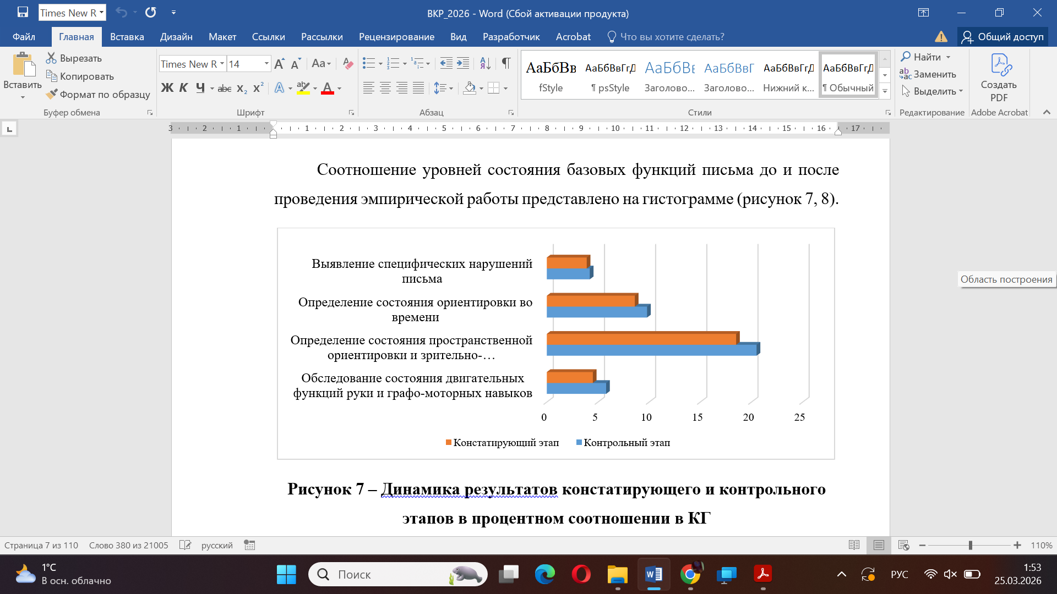Click the Justify text alignment icon

[418, 88]
